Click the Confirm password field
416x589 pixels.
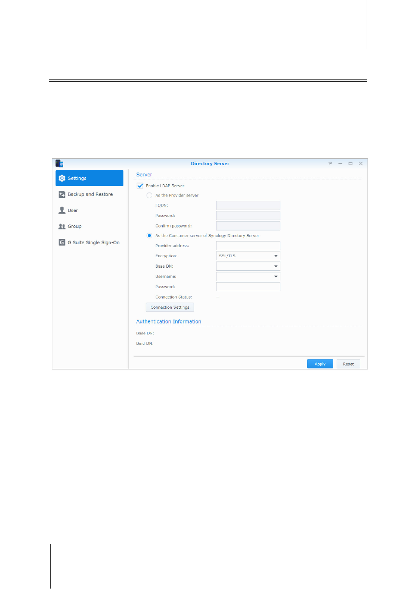click(248, 226)
